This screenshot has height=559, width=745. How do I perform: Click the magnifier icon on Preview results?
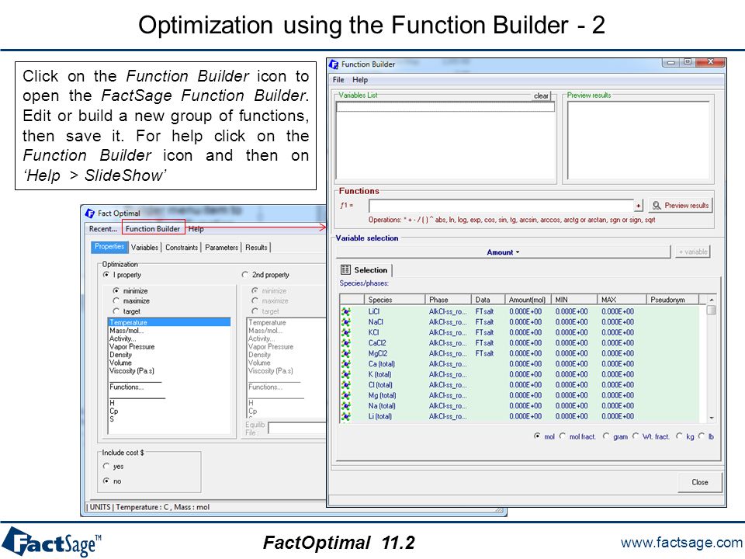click(657, 205)
